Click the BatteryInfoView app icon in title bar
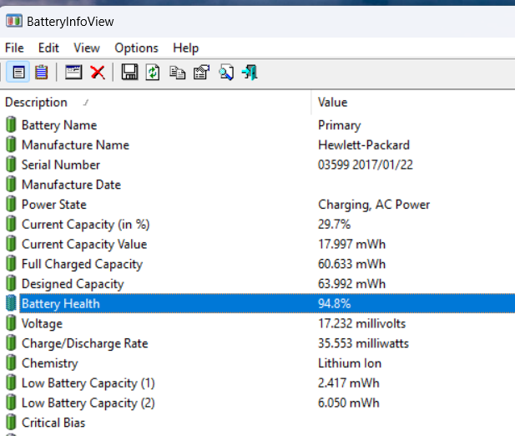Image resolution: width=515 pixels, height=436 pixels. coord(14,21)
